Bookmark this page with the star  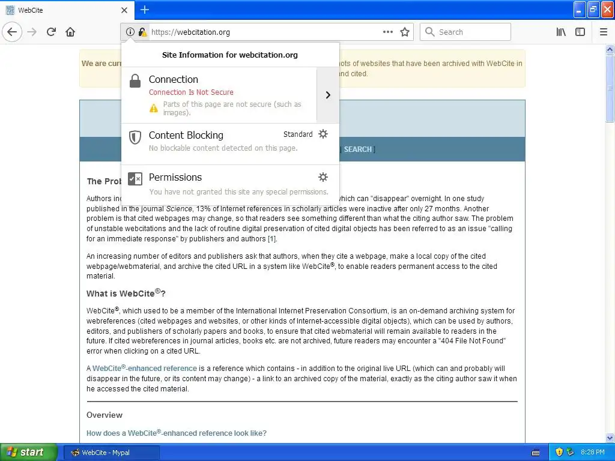coord(405,32)
